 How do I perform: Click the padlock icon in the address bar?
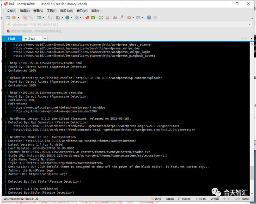pyautogui.click(x=9, y=25)
